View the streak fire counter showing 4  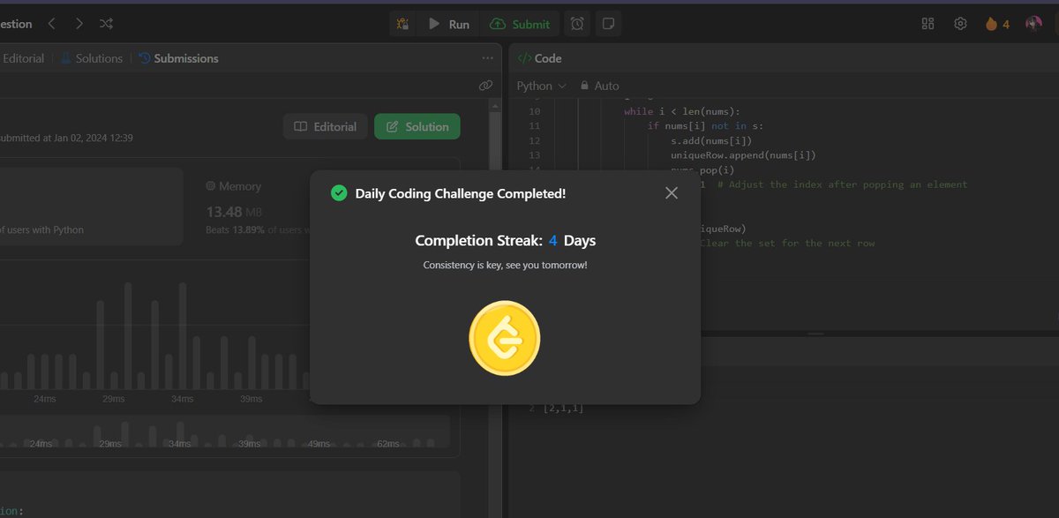(x=997, y=24)
